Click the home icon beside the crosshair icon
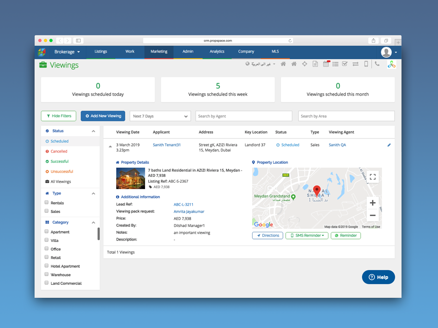This screenshot has height=328, width=438. pos(294,64)
